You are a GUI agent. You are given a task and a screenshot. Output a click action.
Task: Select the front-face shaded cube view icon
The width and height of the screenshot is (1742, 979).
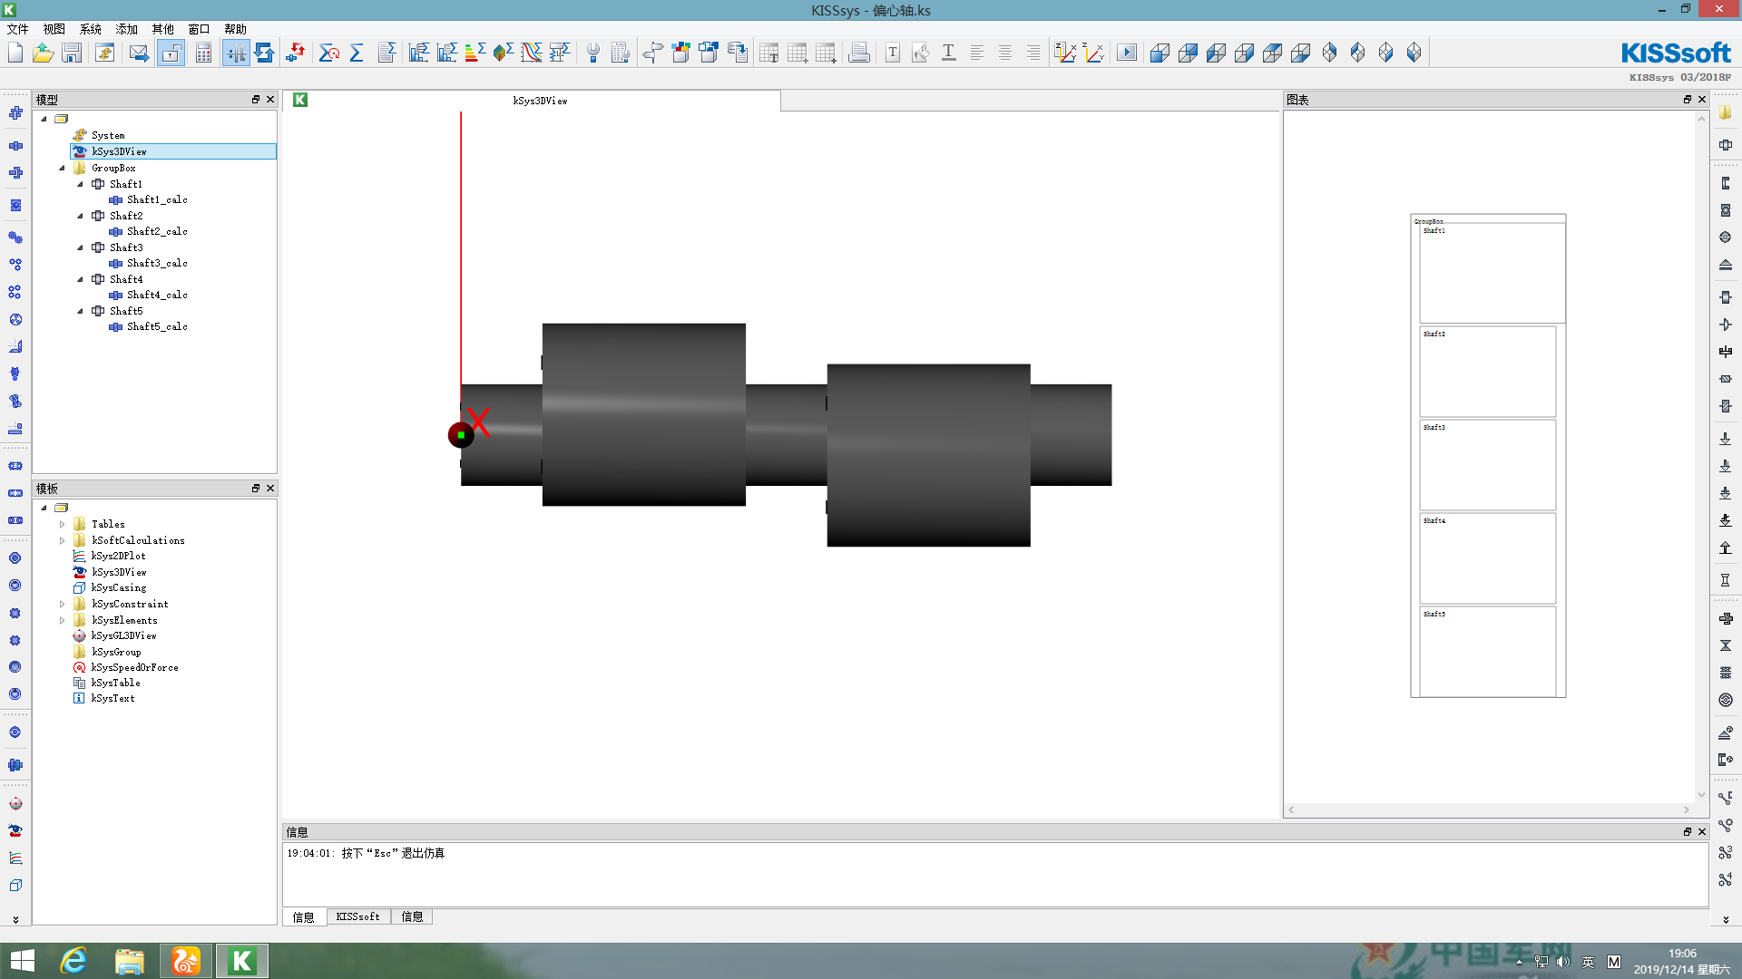1160,53
